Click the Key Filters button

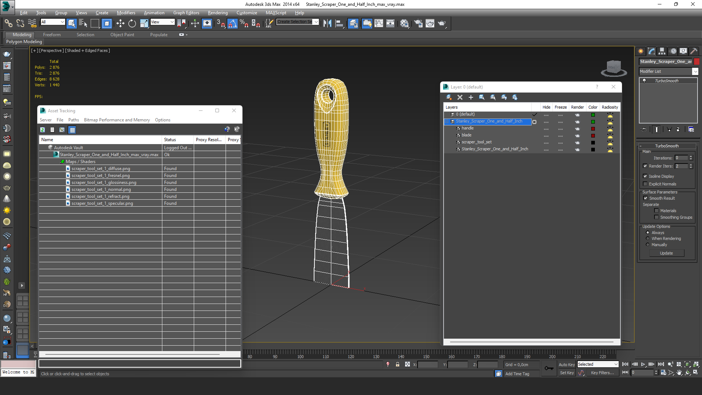602,373
